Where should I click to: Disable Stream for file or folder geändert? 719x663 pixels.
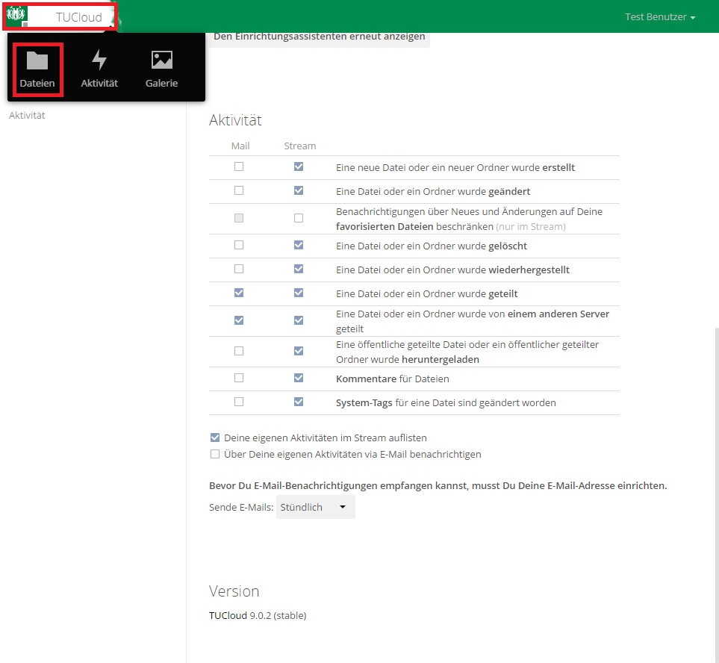coord(299,191)
